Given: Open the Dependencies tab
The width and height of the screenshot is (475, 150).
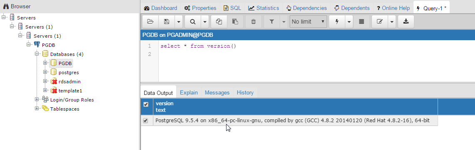Looking at the screenshot, I should 307,8.
